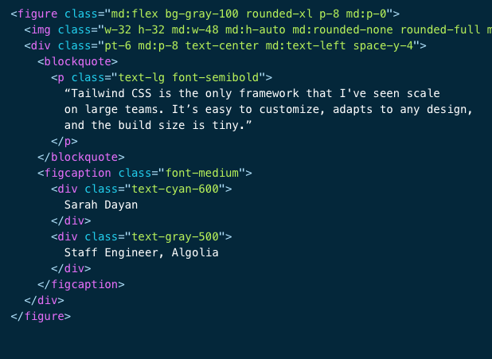This screenshot has width=492, height=359.
Task: Click the "text-cyan-600" class value
Action: [185, 189]
